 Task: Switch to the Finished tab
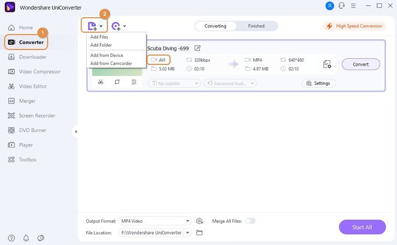point(256,26)
